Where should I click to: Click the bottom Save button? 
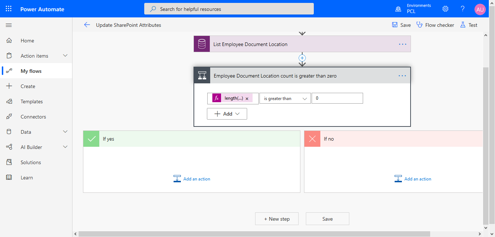(x=328, y=219)
